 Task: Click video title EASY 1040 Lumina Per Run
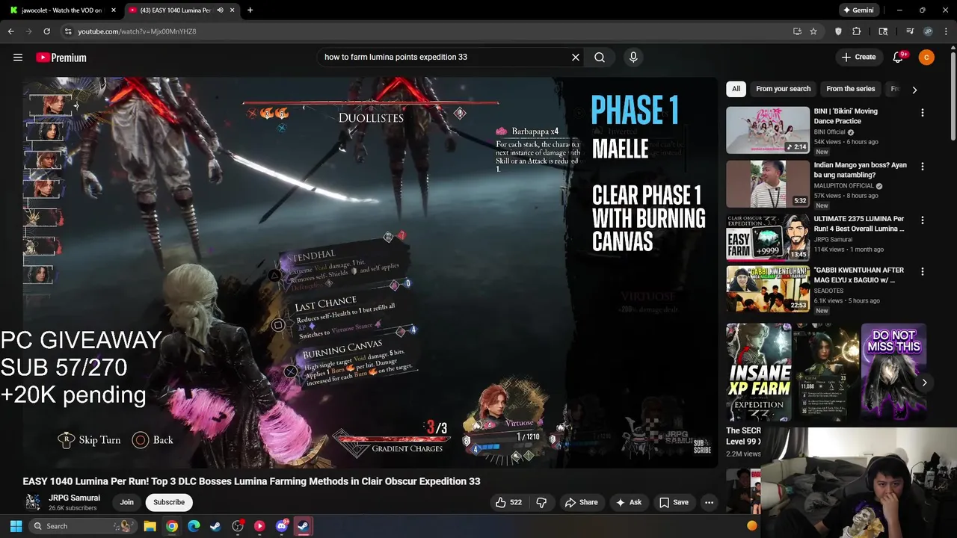pos(251,481)
